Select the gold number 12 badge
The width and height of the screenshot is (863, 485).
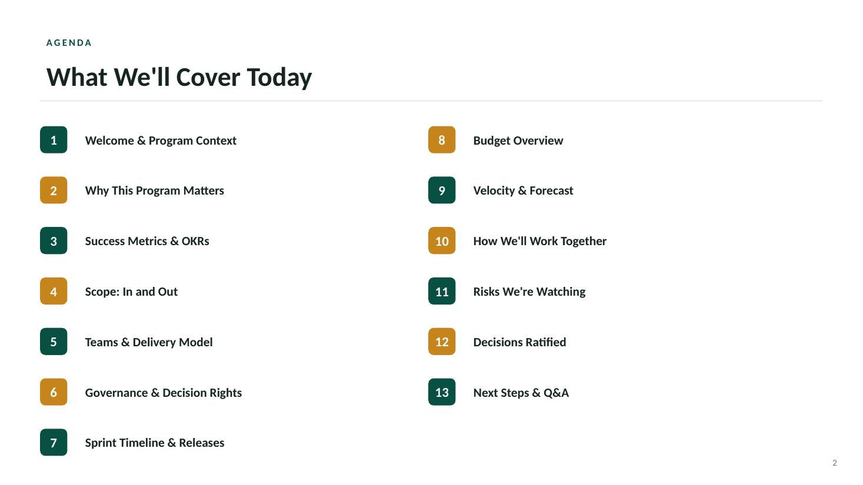(442, 342)
